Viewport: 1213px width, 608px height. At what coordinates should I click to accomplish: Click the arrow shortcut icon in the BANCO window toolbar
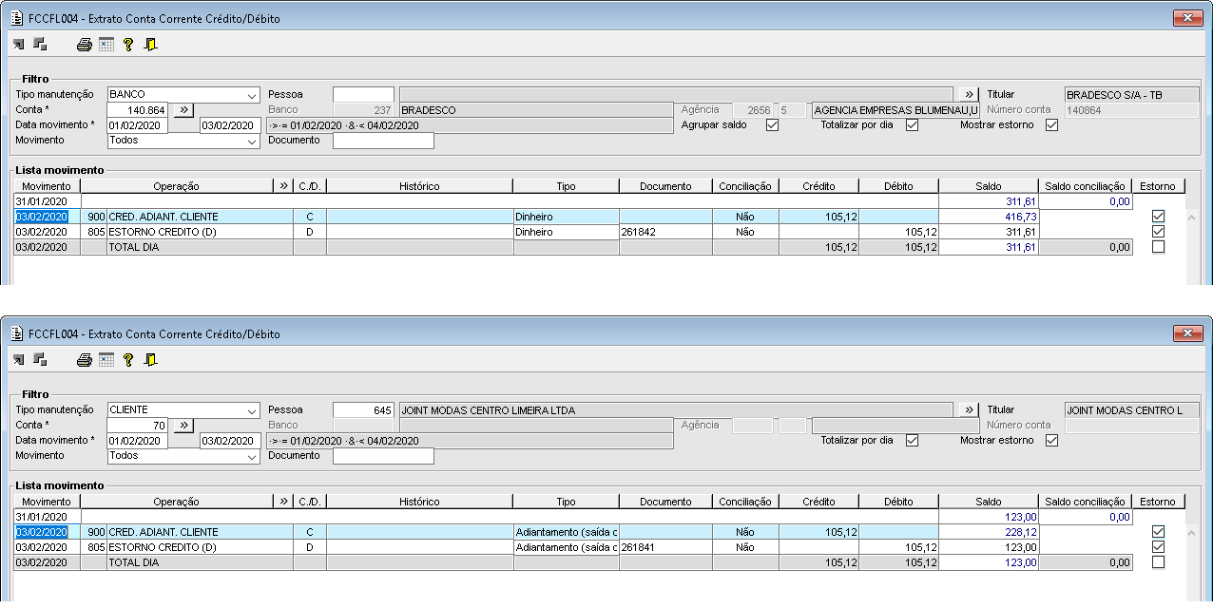click(x=18, y=44)
